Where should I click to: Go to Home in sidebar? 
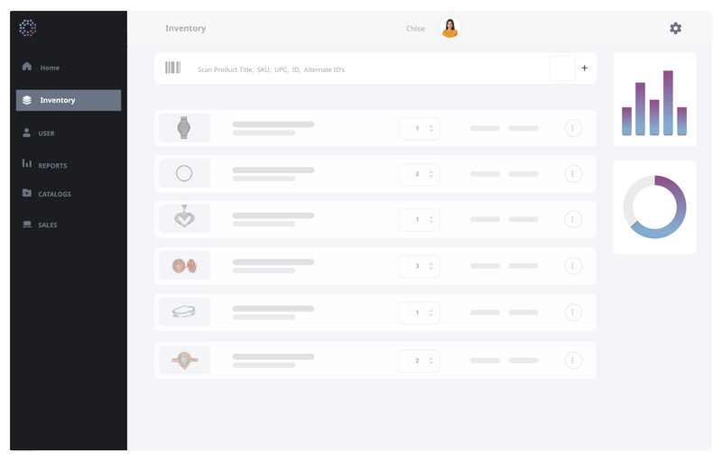point(50,68)
